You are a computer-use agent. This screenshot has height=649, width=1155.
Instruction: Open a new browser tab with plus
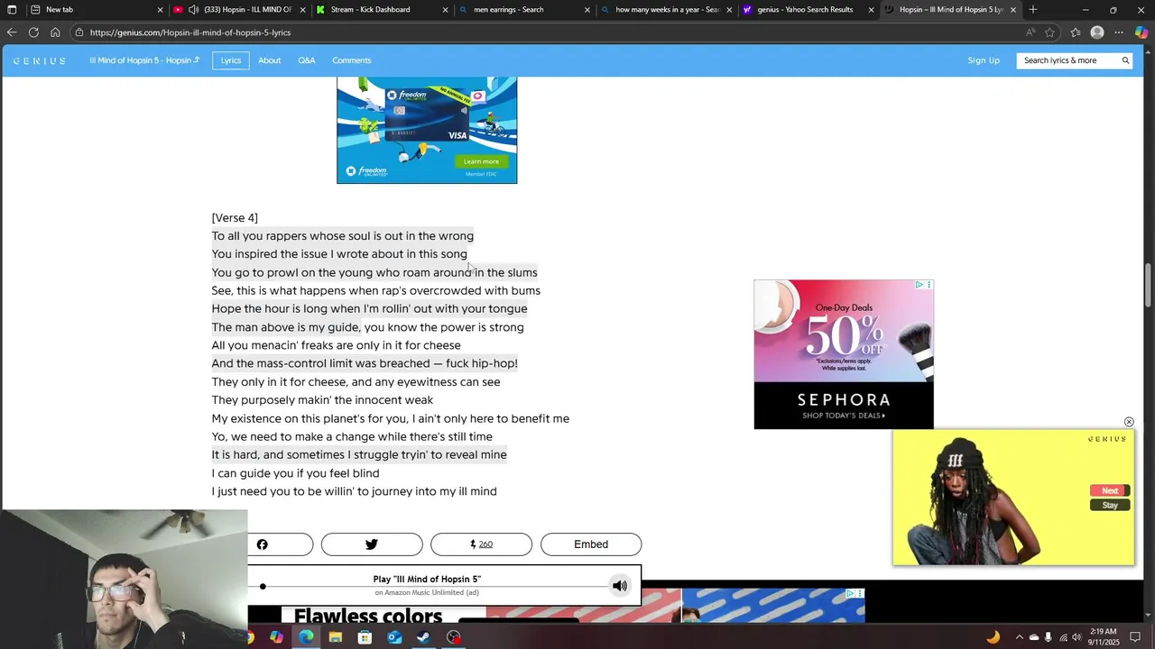coord(1033,10)
